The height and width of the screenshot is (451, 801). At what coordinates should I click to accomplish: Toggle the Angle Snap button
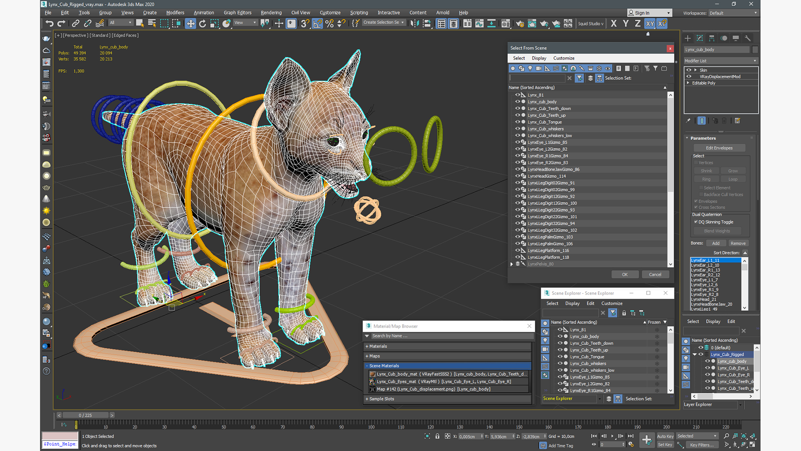317,23
